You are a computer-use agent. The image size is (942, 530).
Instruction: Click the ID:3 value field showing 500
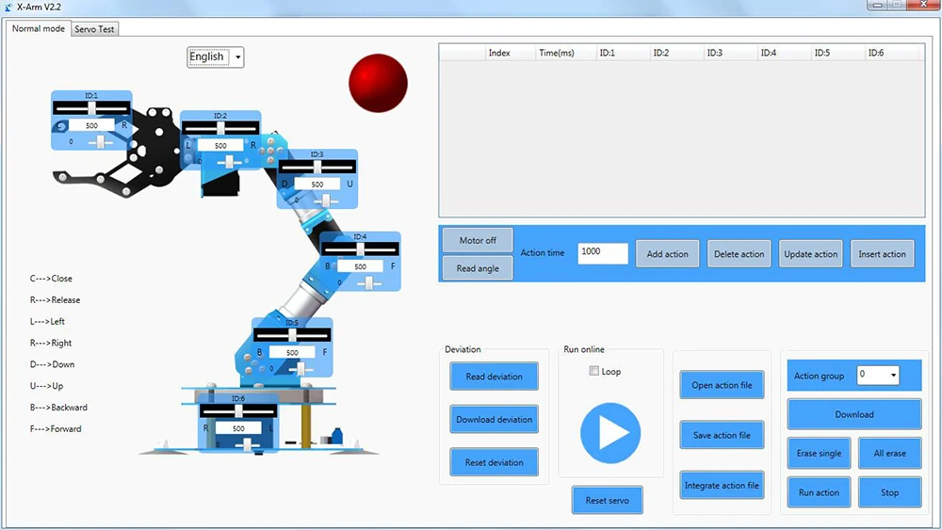click(x=317, y=185)
